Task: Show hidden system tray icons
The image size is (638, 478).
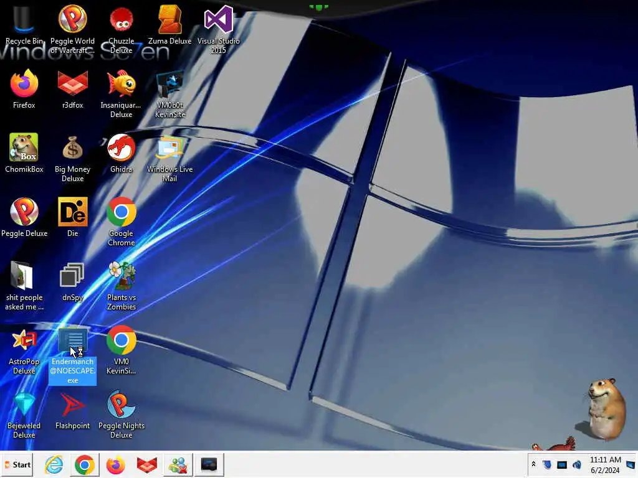Action: coord(533,464)
